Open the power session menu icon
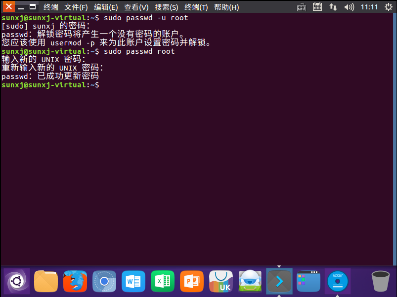This screenshot has height=297, width=397. pyautogui.click(x=389, y=7)
